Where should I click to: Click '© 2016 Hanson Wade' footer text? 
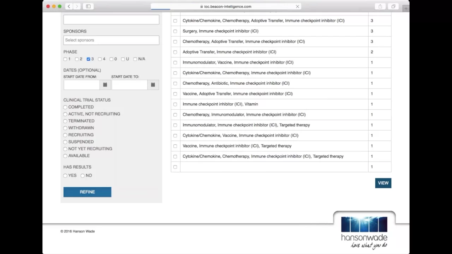[x=77, y=231]
